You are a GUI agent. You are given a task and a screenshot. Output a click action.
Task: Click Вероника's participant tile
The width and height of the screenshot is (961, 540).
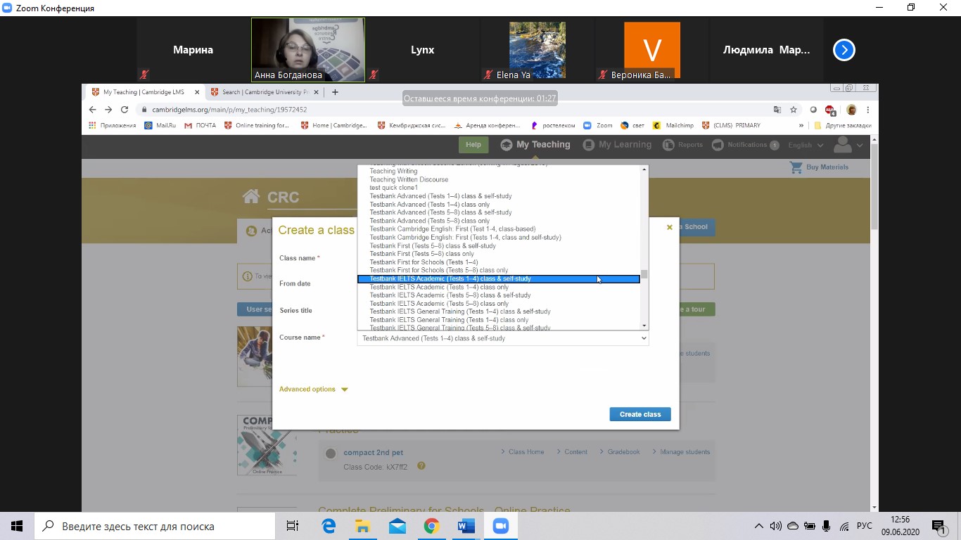[x=652, y=50]
